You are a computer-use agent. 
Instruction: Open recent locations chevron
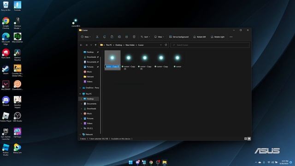(x=91, y=45)
